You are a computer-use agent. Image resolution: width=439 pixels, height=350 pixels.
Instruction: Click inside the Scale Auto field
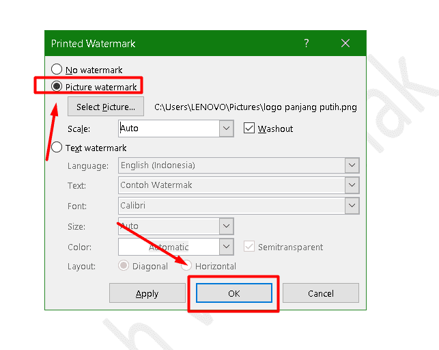[x=168, y=129]
